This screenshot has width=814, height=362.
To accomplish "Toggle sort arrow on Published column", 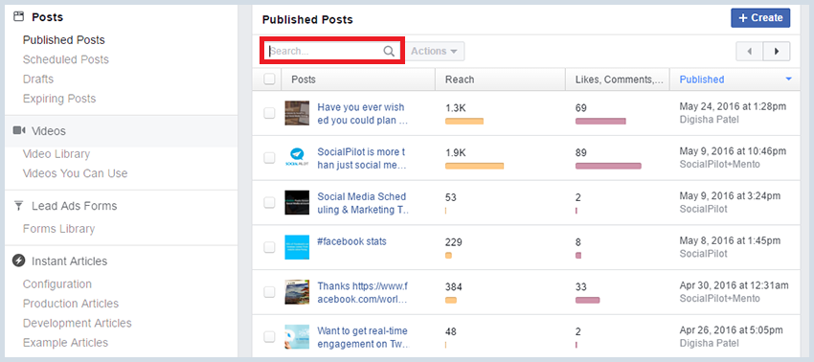I will (x=788, y=79).
